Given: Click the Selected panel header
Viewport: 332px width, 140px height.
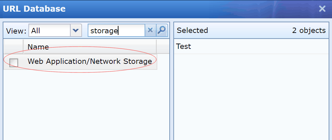Looking at the screenshot, I should (192, 31).
